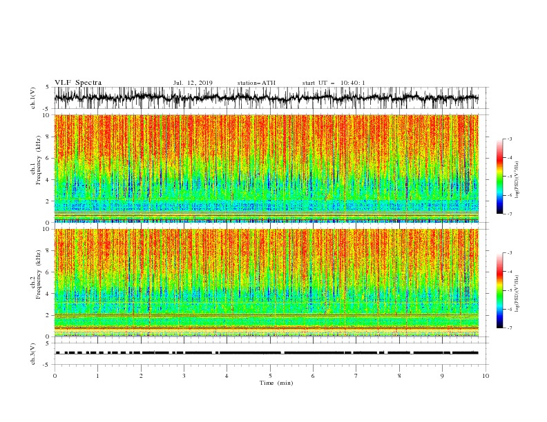547x422 pixels.
Task: Click the ch.3 black status bar trace
Action: point(267,353)
